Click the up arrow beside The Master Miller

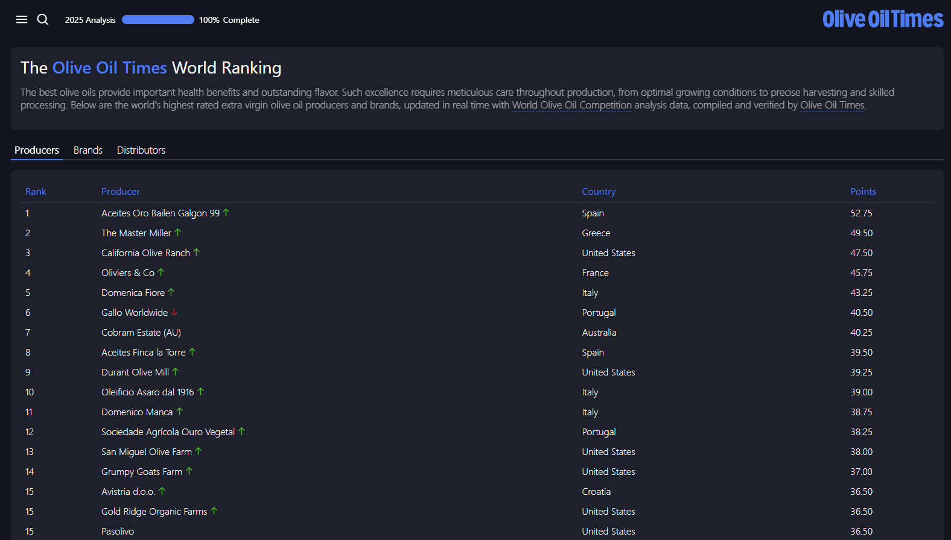point(178,233)
